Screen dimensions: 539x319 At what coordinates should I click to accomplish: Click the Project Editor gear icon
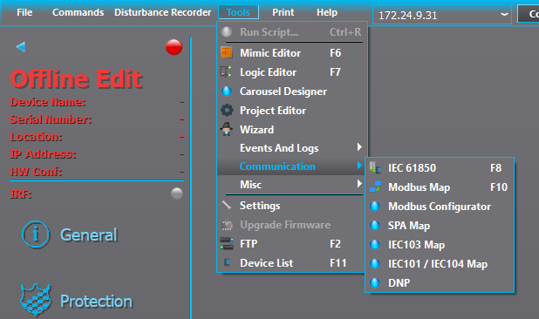tap(227, 110)
